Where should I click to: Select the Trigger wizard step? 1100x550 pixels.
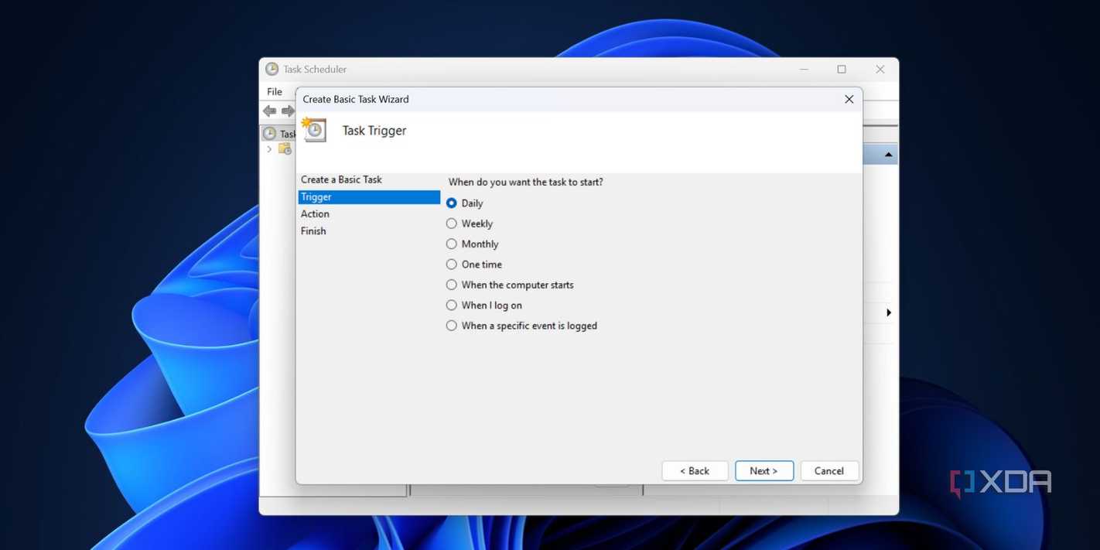point(369,197)
